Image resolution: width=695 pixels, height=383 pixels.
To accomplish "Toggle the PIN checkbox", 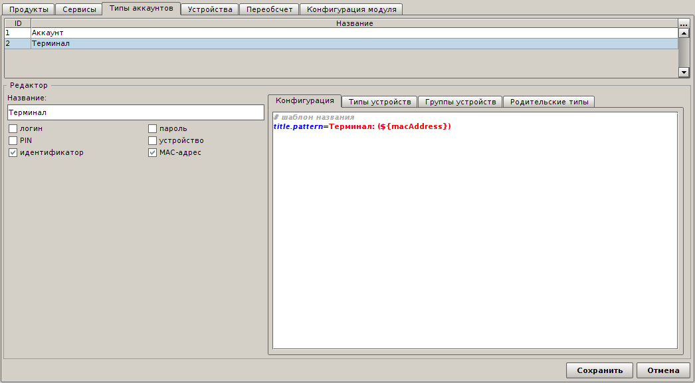I will point(13,140).
